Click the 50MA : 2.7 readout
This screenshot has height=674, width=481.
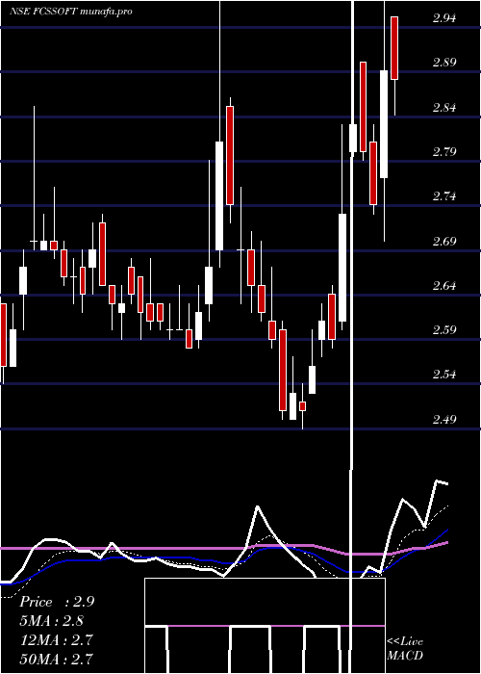pos(57,659)
